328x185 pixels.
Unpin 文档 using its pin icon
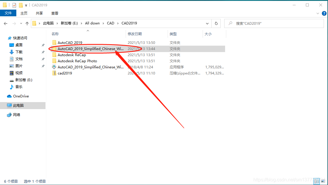click(43, 59)
